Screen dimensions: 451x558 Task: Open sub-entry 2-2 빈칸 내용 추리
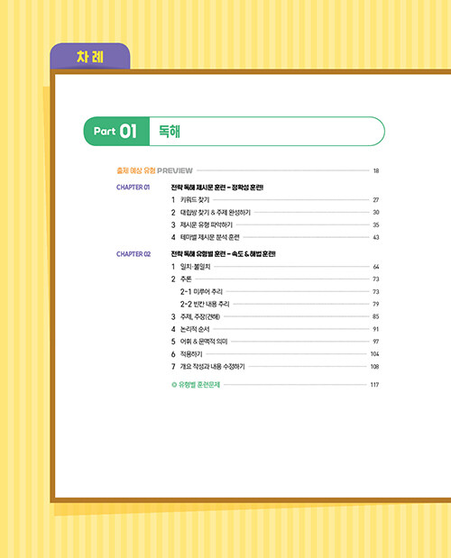280,305
